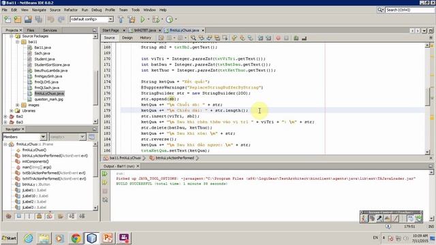
Task: Click the Open Project toolbar icon
Action: [28, 20]
